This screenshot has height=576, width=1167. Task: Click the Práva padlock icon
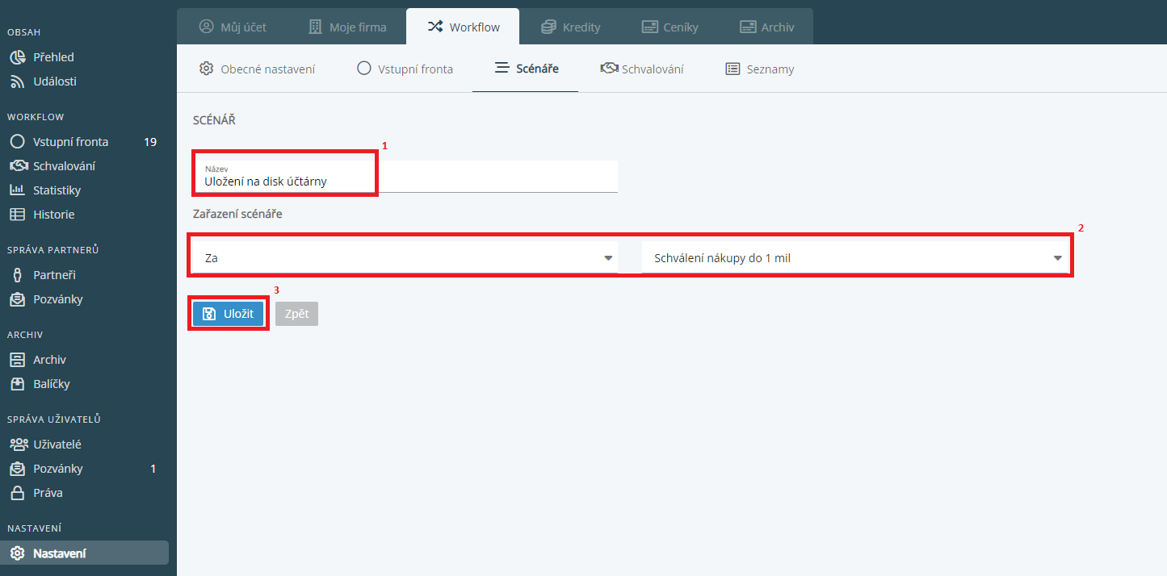pos(17,493)
